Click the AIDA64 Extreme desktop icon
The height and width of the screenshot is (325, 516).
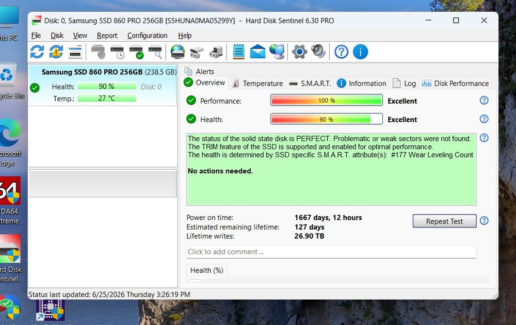coord(10,201)
